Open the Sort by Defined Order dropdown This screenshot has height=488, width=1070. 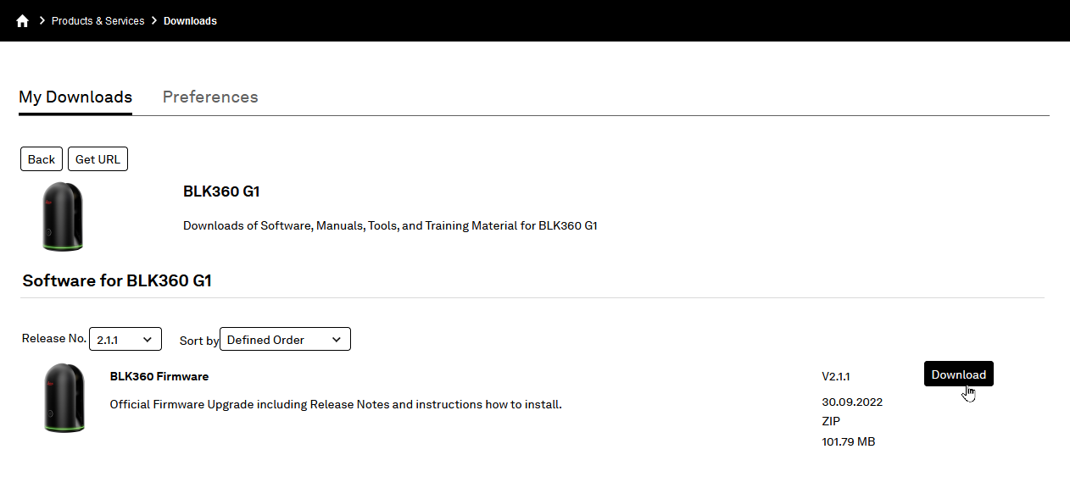tap(285, 339)
